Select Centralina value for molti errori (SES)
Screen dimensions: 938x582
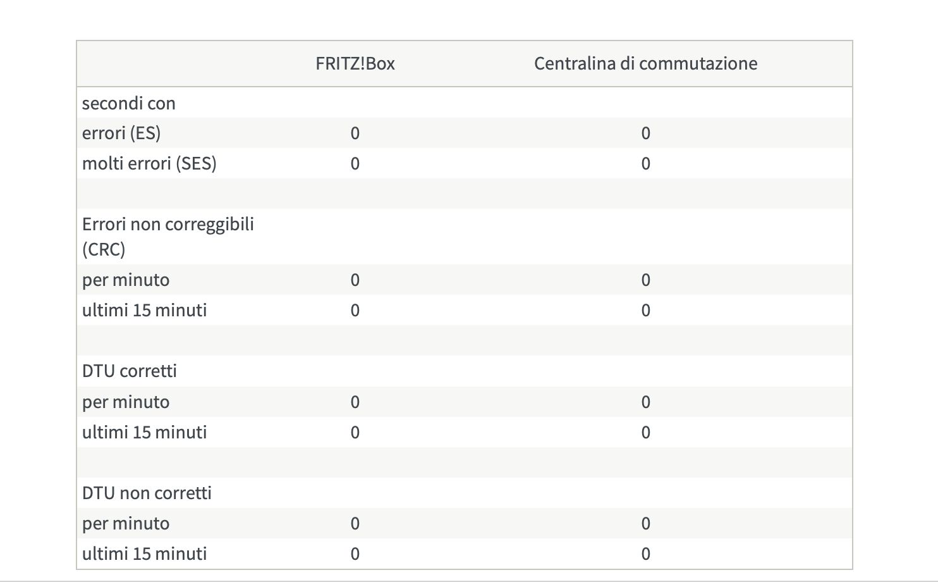[x=645, y=163]
